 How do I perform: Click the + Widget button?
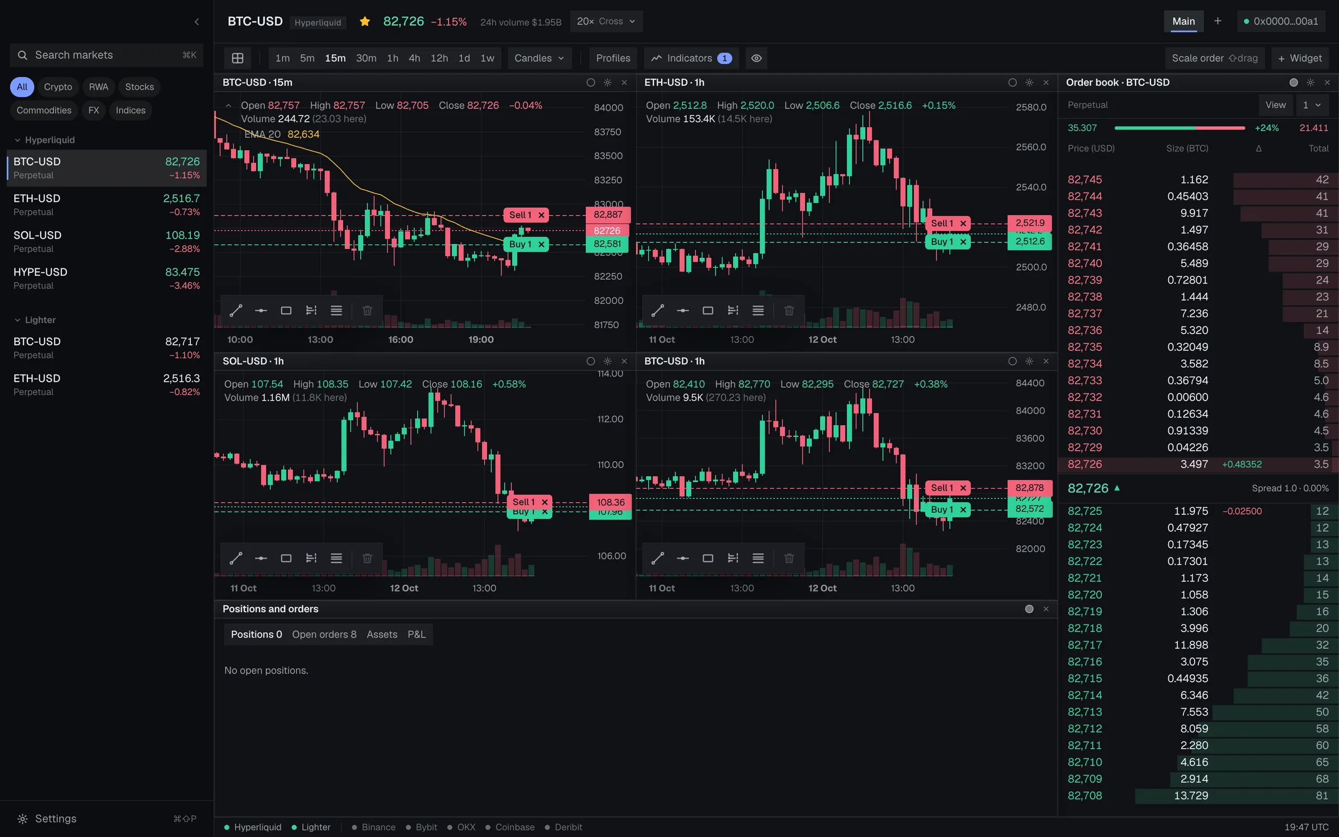(1300, 58)
